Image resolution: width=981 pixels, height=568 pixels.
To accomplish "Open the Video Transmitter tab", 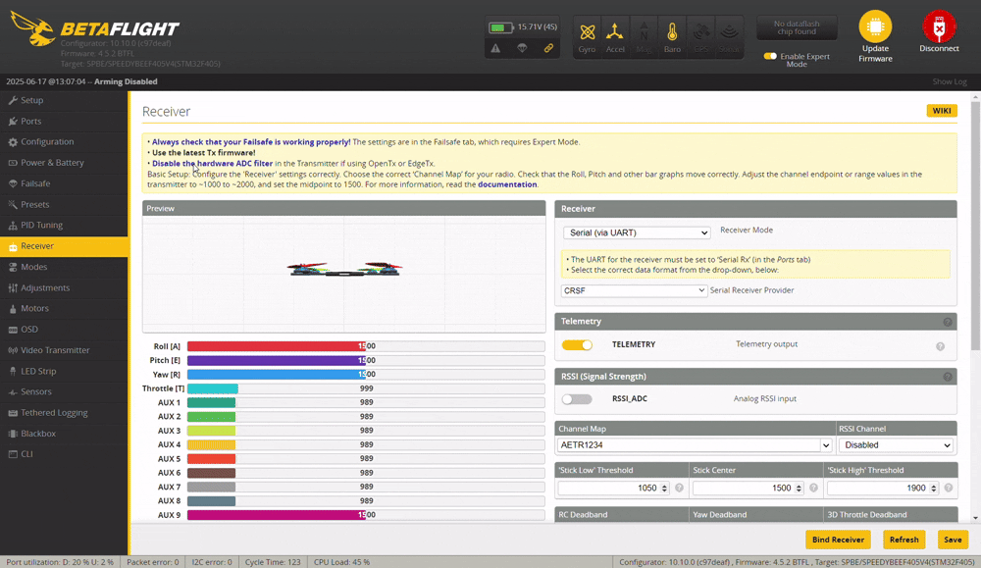I will coord(64,350).
